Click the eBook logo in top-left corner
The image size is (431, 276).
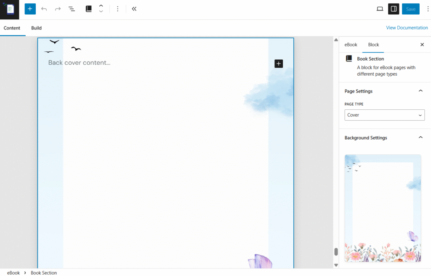10,9
